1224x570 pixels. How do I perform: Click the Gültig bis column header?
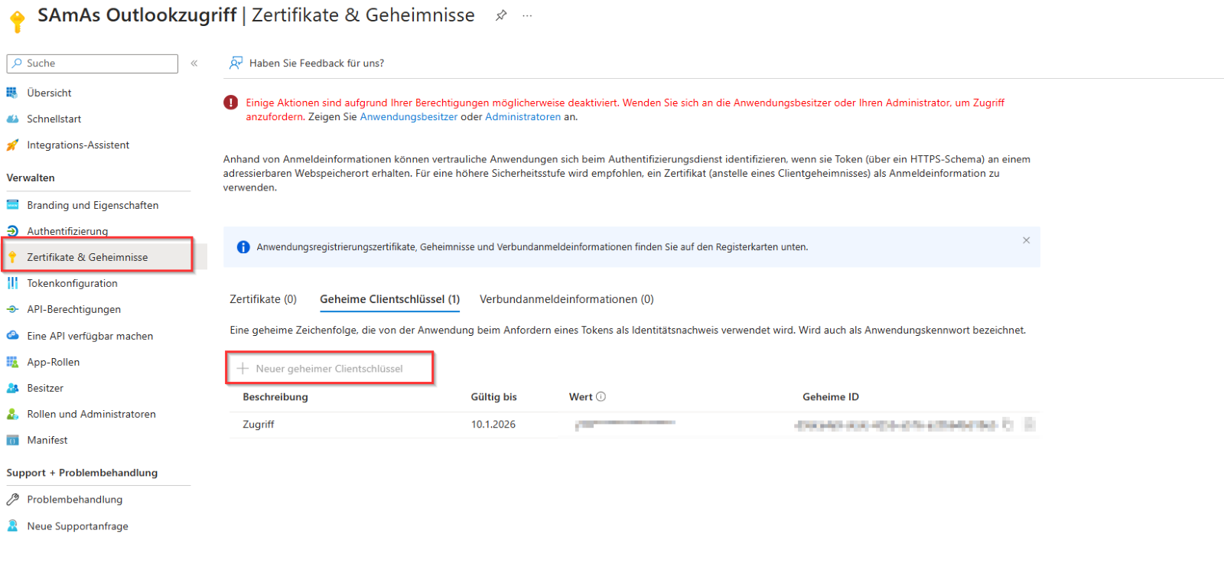coord(494,396)
